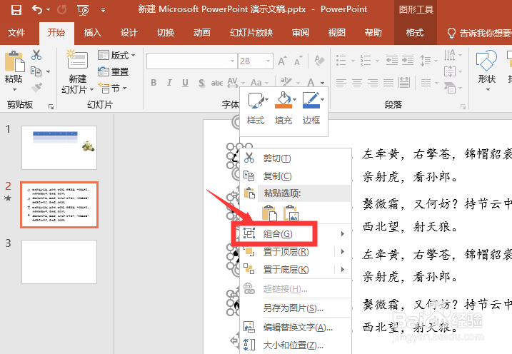Screen dimensions: 512x354
Task: Click the ribbon copy icon
Action: click(36, 71)
